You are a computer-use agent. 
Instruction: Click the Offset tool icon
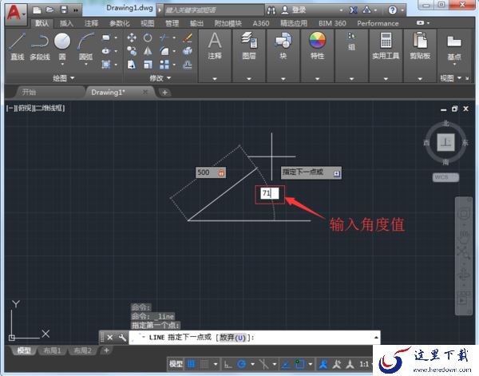tap(188, 65)
